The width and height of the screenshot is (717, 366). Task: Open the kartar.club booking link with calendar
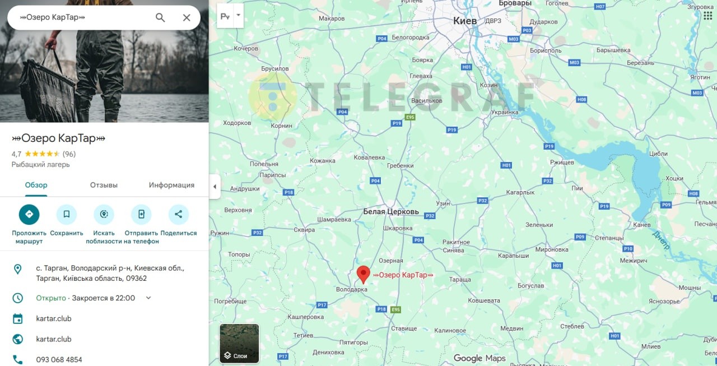click(x=54, y=318)
